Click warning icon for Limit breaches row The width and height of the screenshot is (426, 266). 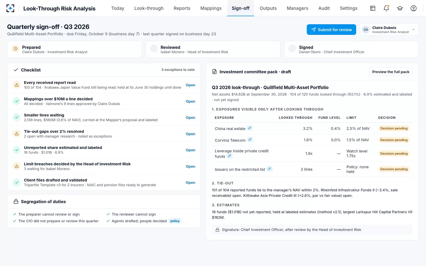click(x=17, y=166)
